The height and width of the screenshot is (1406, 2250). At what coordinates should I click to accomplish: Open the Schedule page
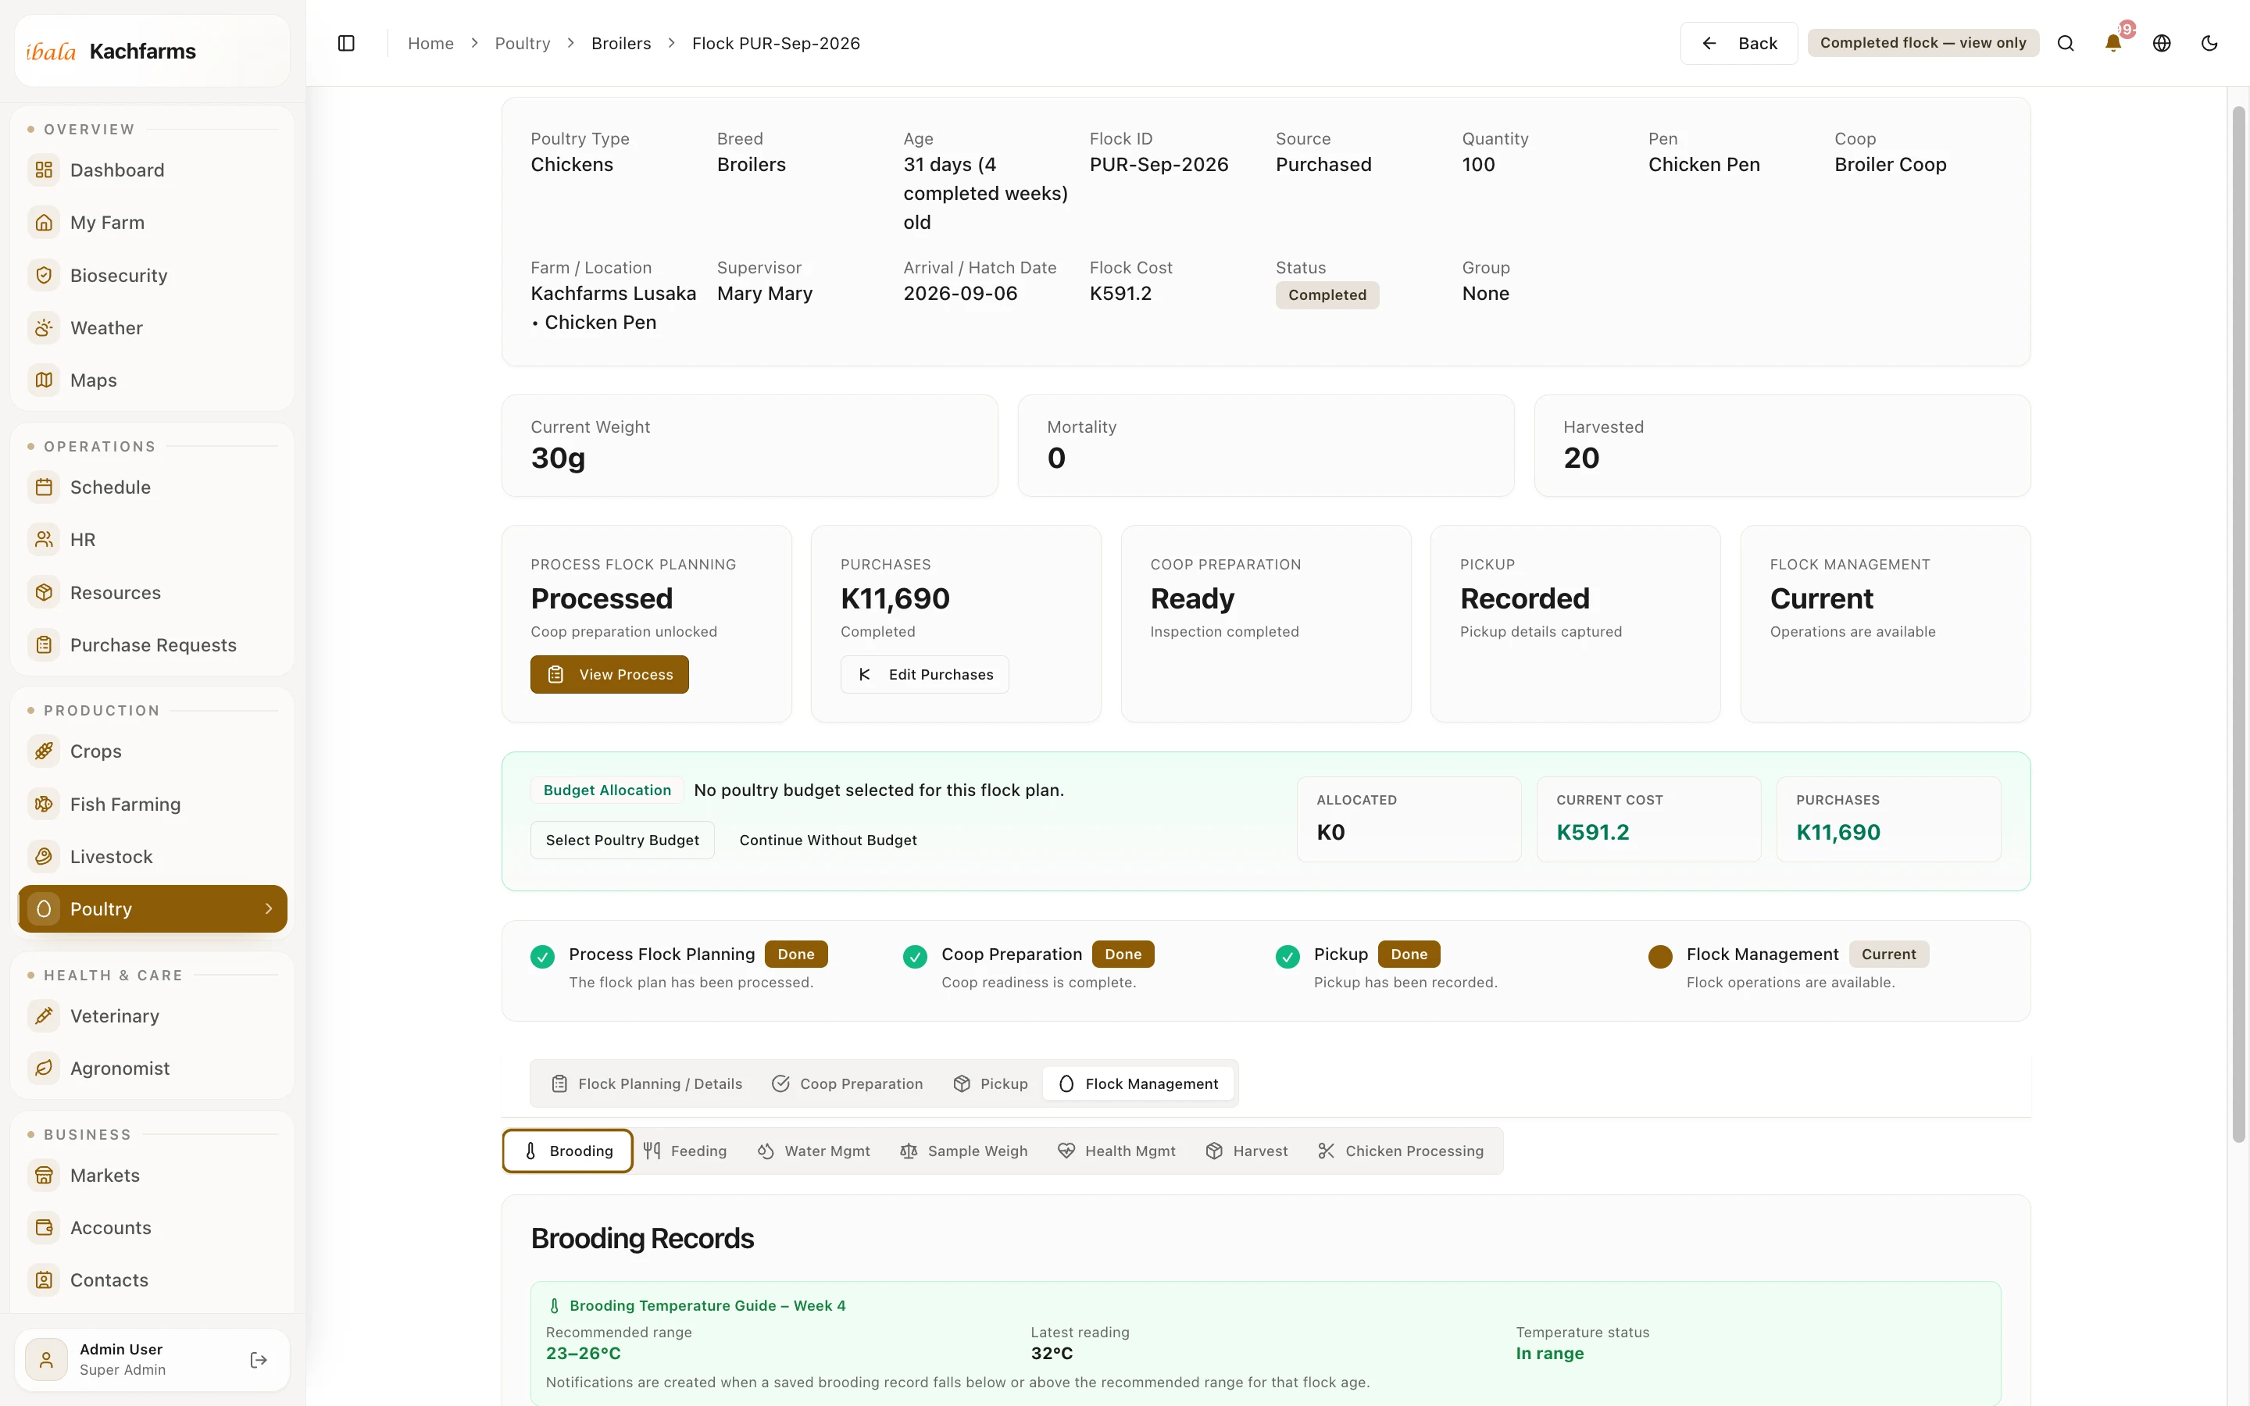point(152,487)
